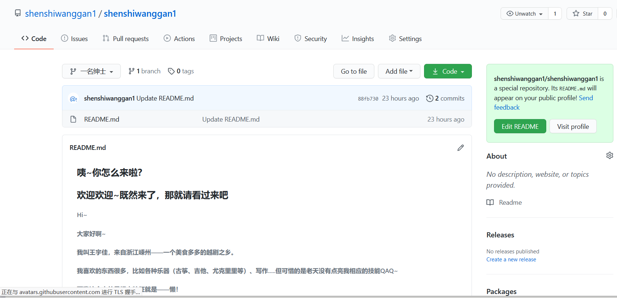Click the Packages heading
Screen dimensions: 617x298
coord(502,291)
